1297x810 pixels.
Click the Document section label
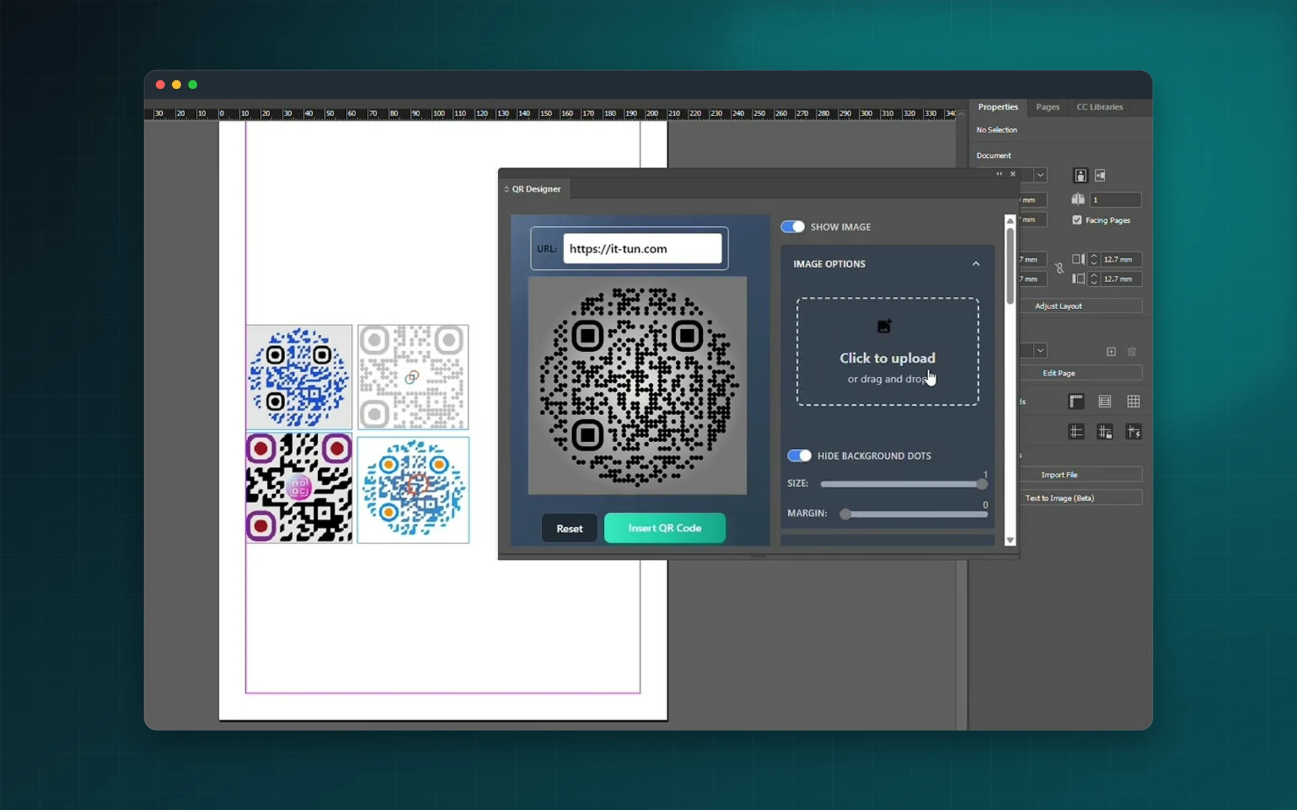(994, 155)
